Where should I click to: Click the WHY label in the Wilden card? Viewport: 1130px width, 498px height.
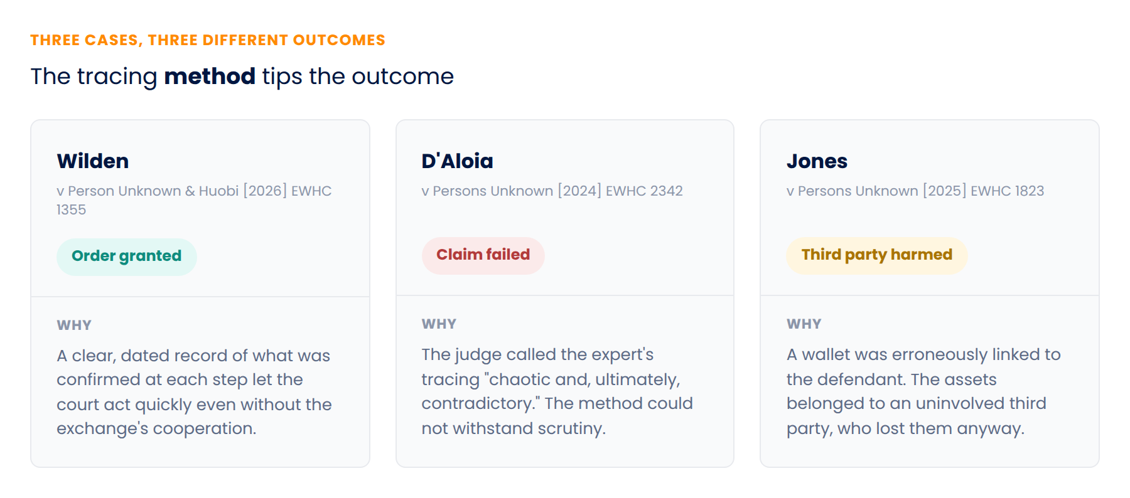coord(74,325)
